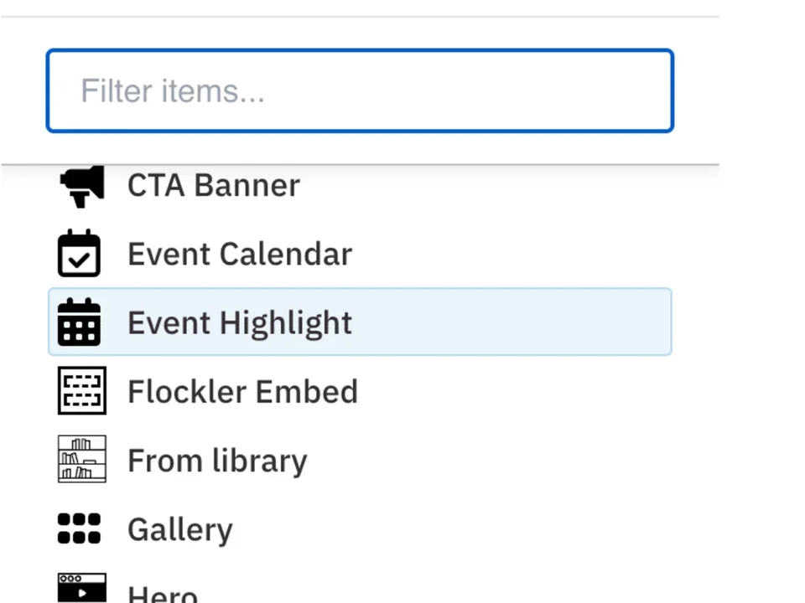Viewport: 805px width, 603px height.
Task: Click the From library text label
Action: coord(217,460)
